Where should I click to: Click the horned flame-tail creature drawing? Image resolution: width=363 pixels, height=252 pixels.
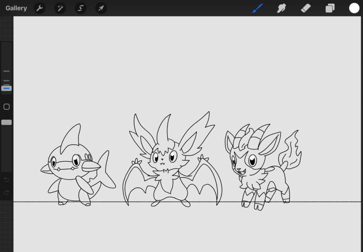click(263, 167)
